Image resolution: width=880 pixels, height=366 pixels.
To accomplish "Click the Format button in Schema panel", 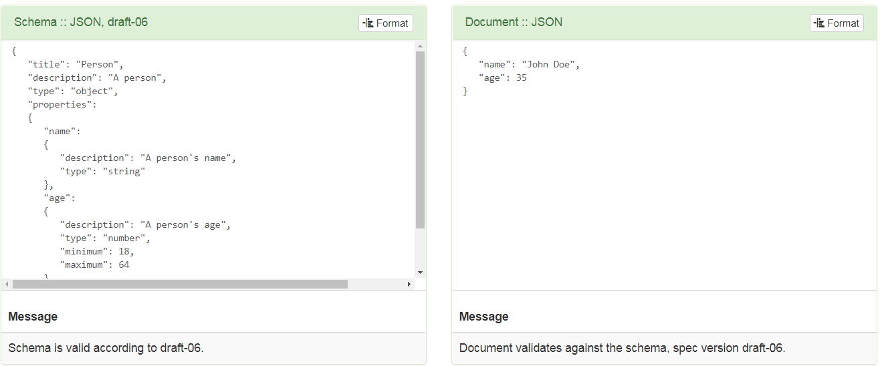I will 386,23.
